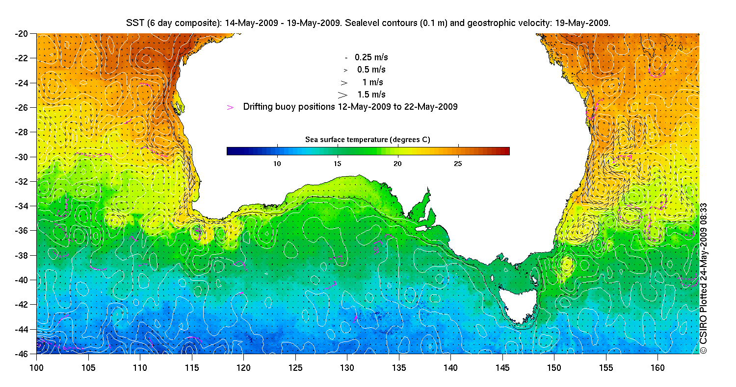Click latitude axis label '-44'

[23, 329]
